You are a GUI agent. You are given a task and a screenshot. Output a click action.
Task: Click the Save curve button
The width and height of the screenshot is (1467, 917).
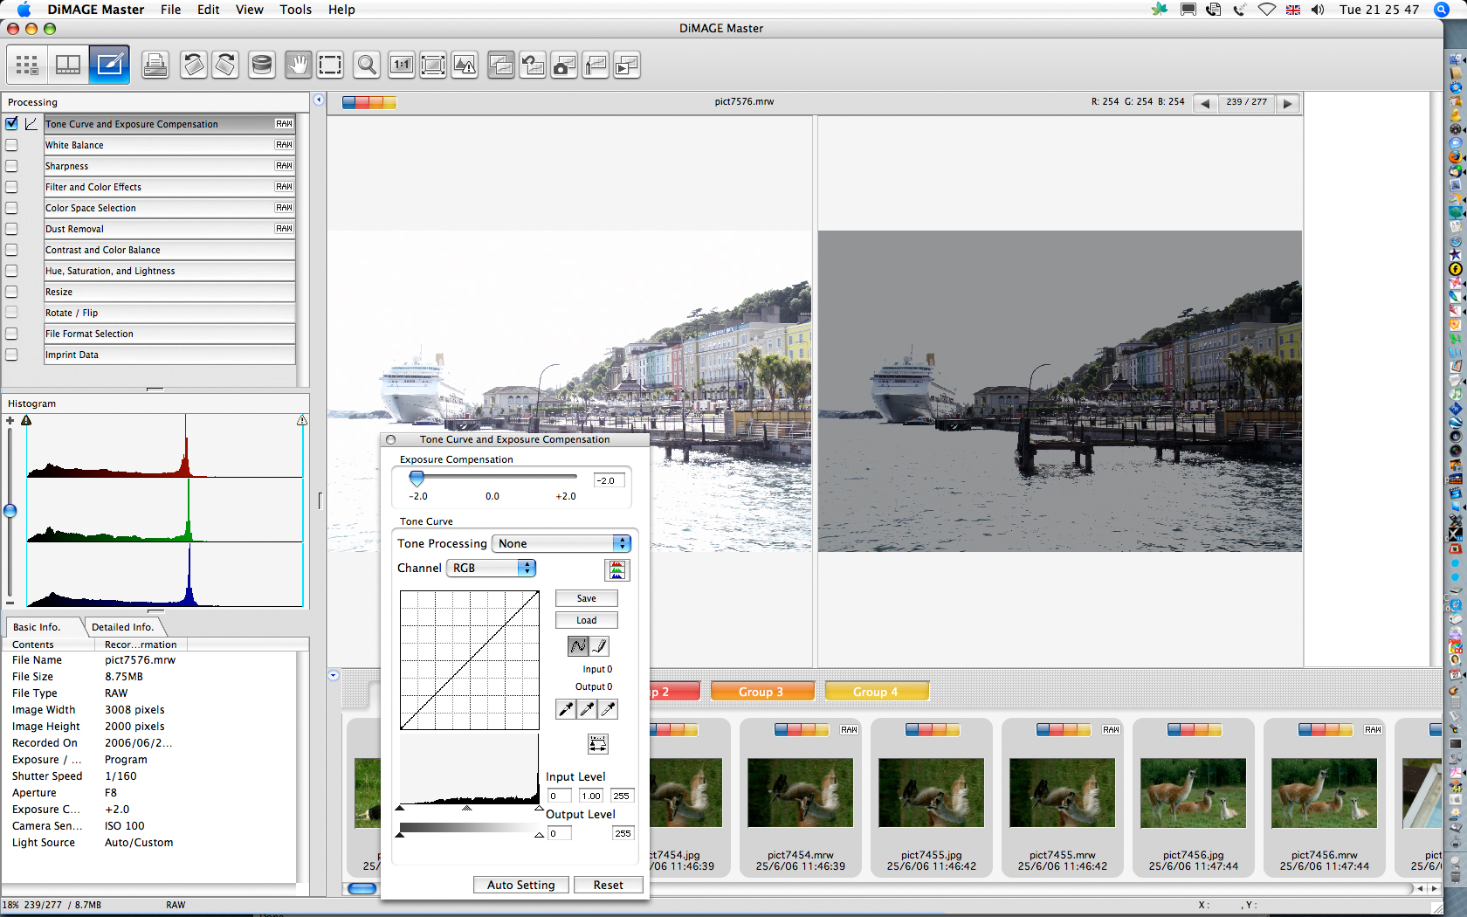[587, 598]
